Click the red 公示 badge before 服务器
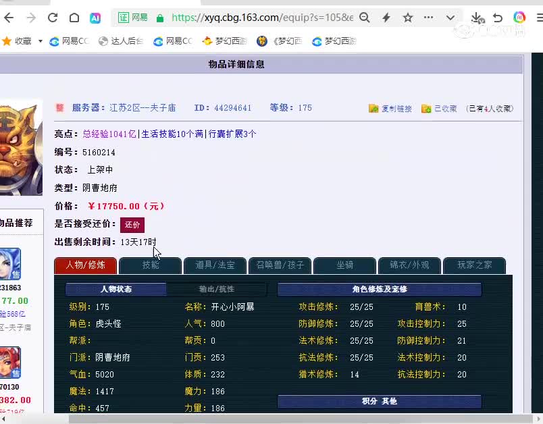The image size is (543, 424). [59, 108]
